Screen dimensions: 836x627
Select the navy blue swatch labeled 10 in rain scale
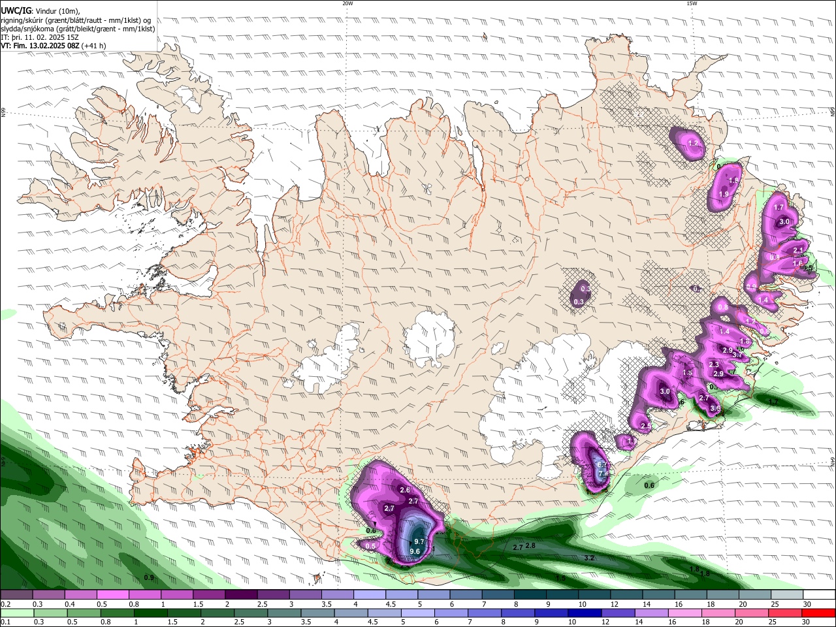click(583, 613)
